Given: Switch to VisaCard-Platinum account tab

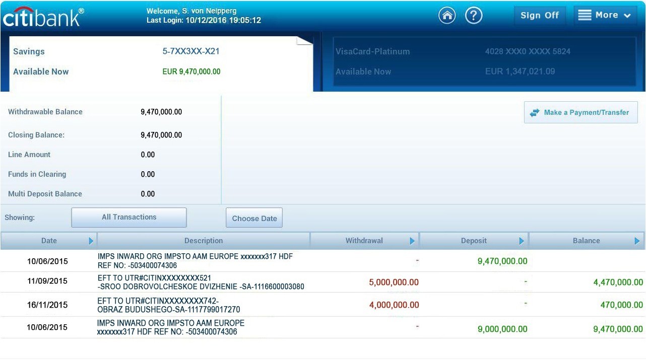Looking at the screenshot, I should pyautogui.click(x=482, y=62).
